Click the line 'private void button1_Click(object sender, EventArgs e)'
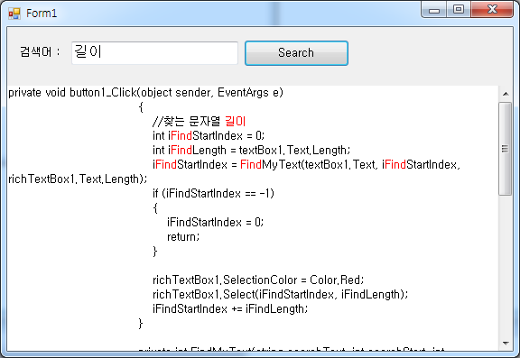The width and height of the screenshot is (520, 358). point(145,93)
